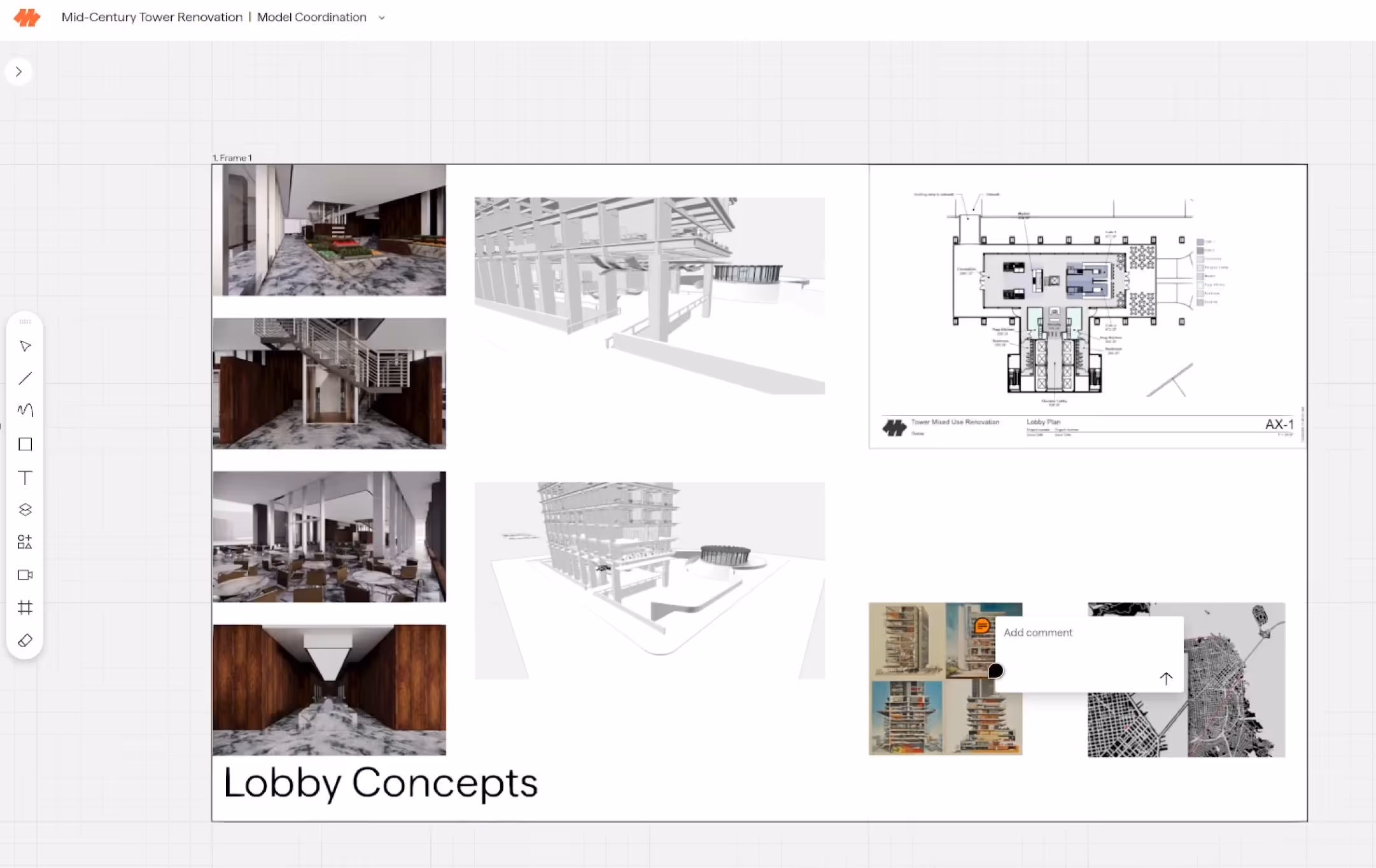1376x868 pixels.
Task: Select the arrow pointer tool
Action: coord(25,346)
